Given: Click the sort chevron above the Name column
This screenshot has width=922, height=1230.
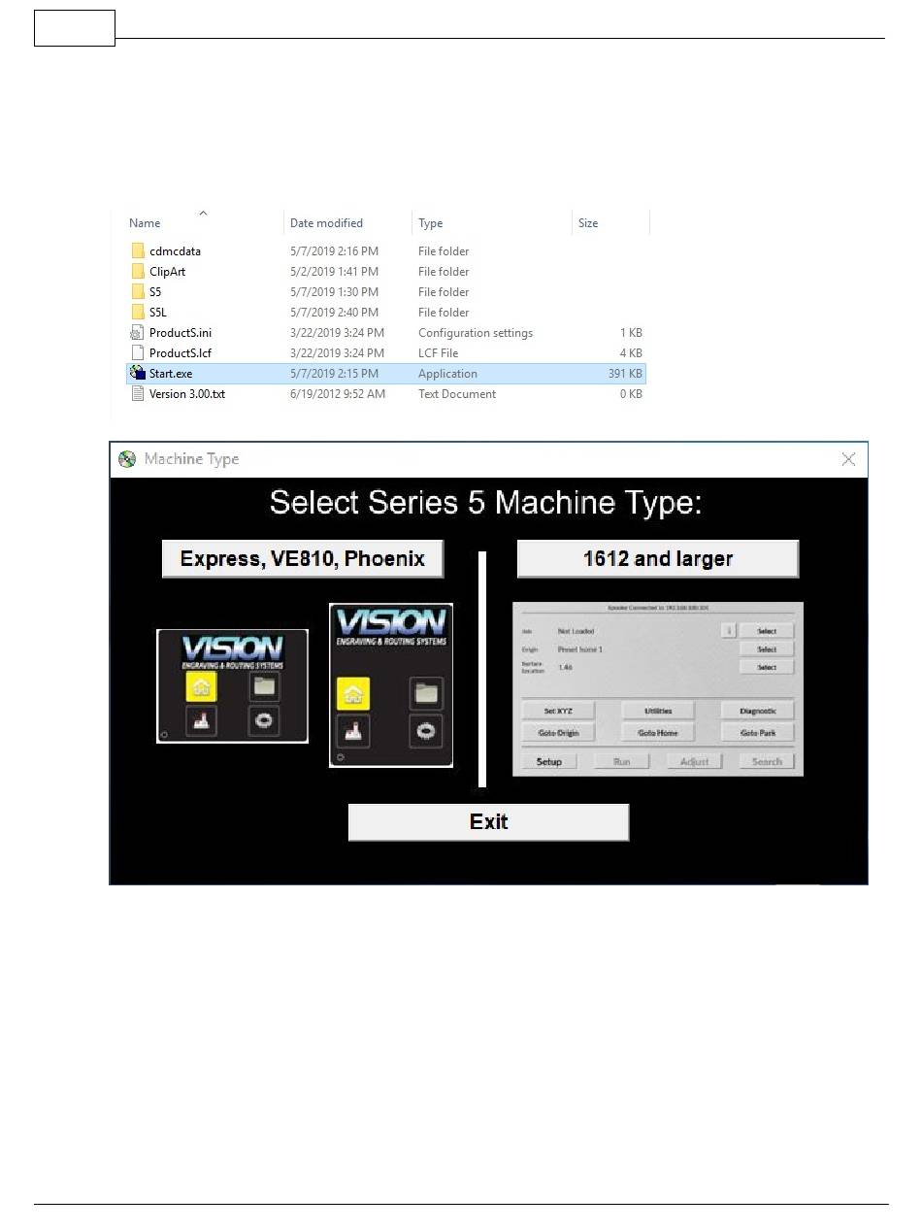Looking at the screenshot, I should (x=203, y=213).
